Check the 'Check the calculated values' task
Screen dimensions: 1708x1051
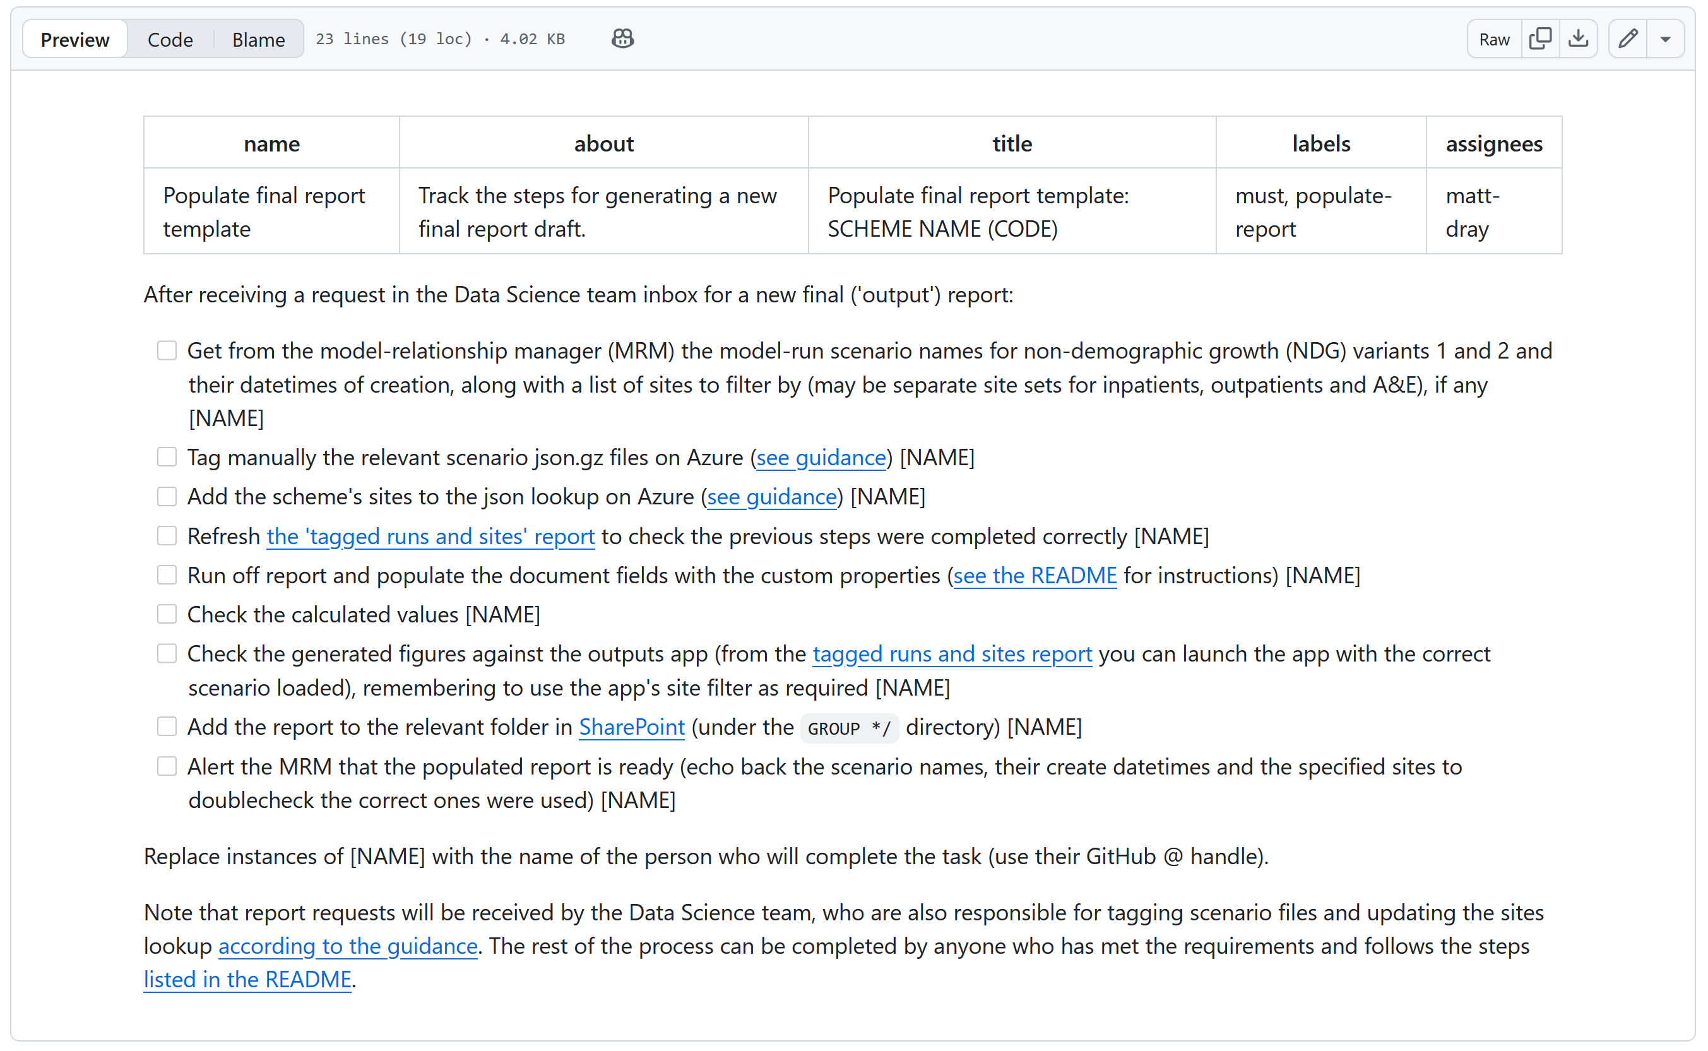(x=167, y=614)
